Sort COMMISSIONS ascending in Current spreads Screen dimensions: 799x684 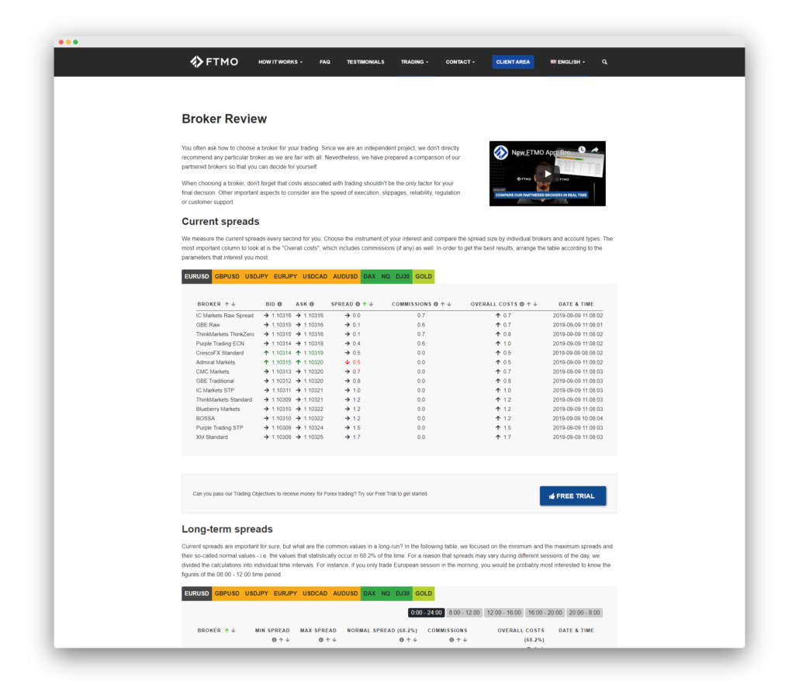tap(443, 304)
